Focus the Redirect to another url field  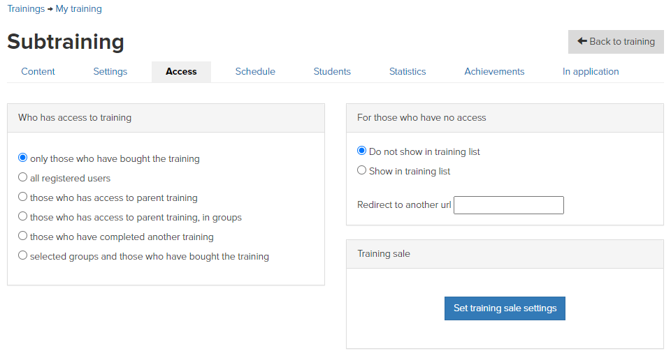[x=509, y=205]
